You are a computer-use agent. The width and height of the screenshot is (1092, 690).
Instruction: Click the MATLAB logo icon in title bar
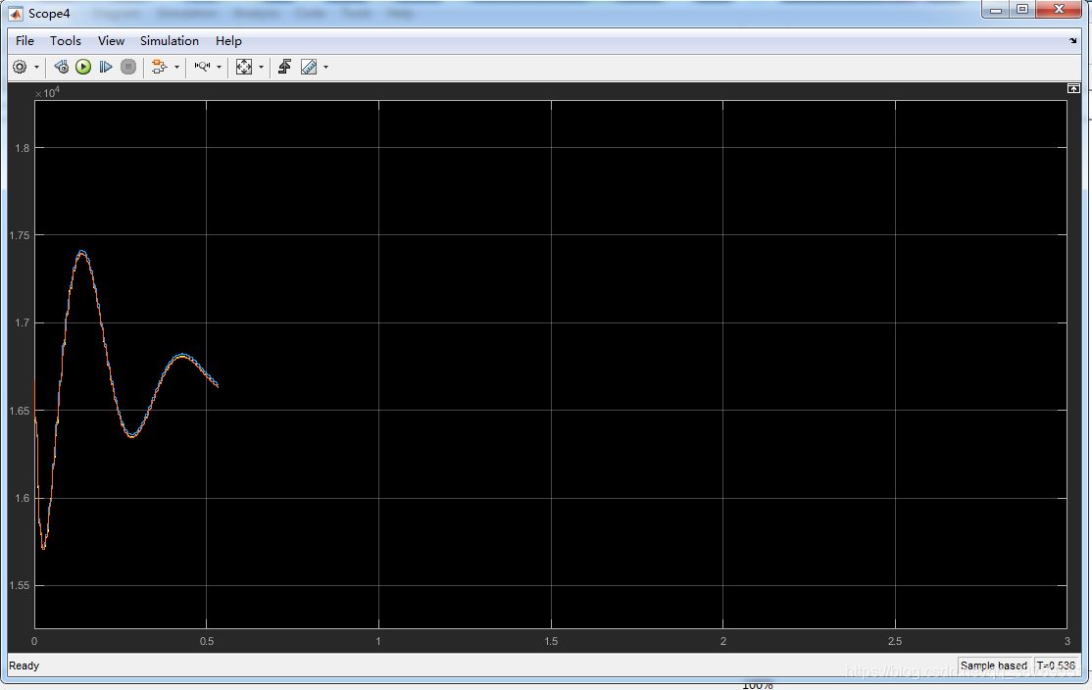coord(16,13)
